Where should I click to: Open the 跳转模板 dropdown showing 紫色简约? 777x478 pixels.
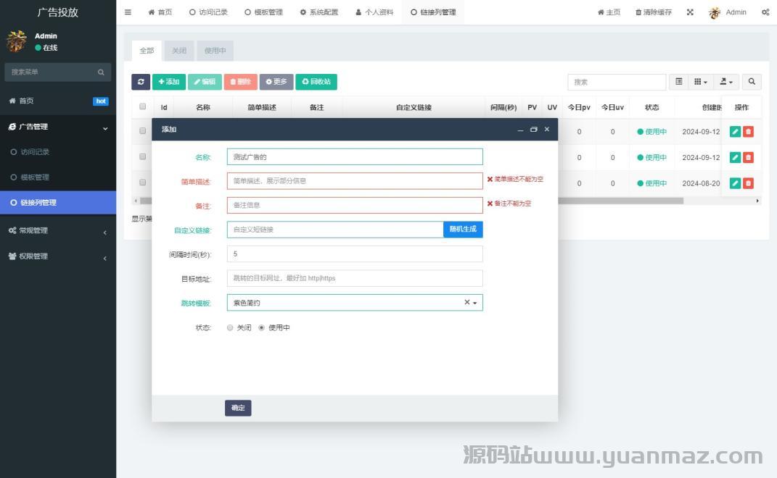tap(354, 303)
